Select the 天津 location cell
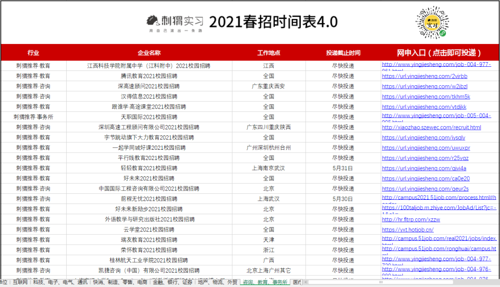The width and height of the screenshot is (500, 287). pyautogui.click(x=269, y=240)
